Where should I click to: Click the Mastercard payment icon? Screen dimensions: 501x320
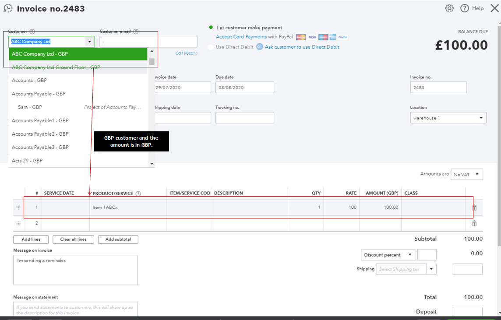pos(301,37)
